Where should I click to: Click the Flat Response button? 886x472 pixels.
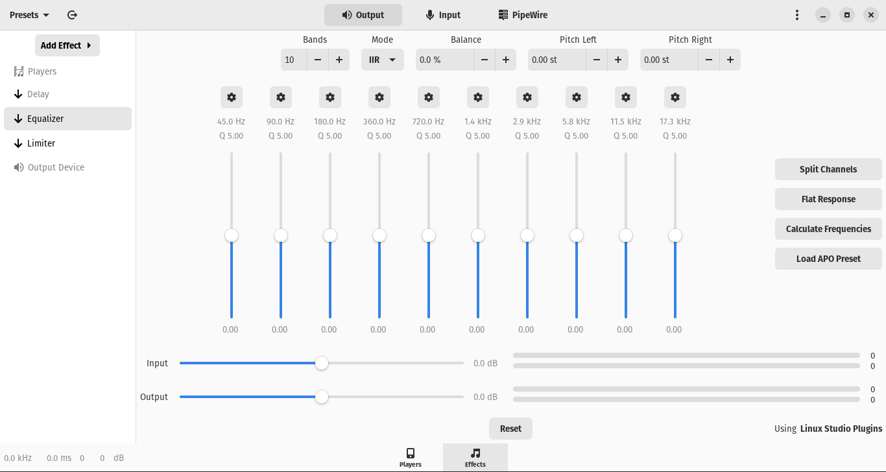point(828,199)
